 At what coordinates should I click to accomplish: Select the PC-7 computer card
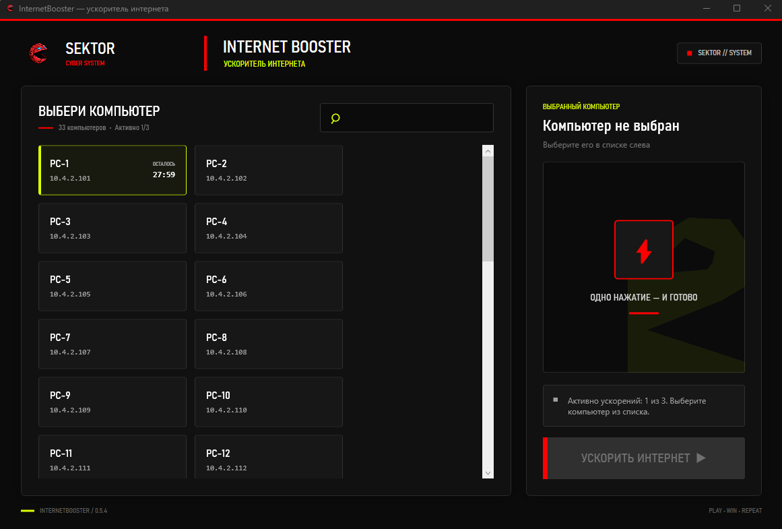pos(112,344)
